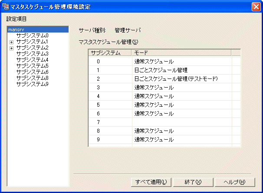Select サブシステム9 in the tree
263x193 pixels.
point(32,84)
